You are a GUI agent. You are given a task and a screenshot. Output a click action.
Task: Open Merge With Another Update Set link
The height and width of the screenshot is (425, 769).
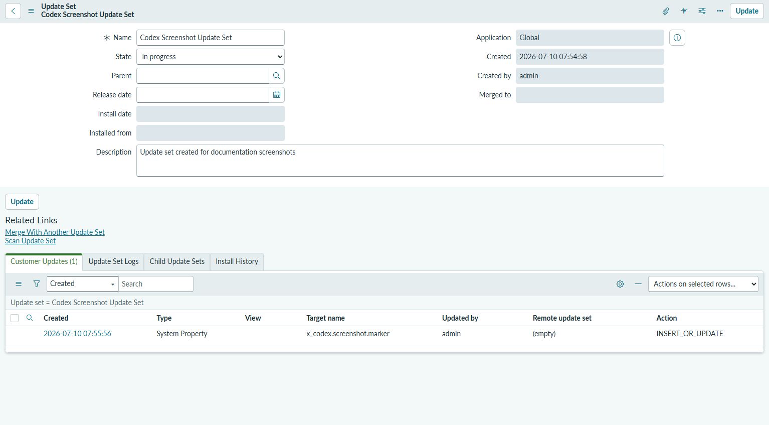(x=55, y=232)
